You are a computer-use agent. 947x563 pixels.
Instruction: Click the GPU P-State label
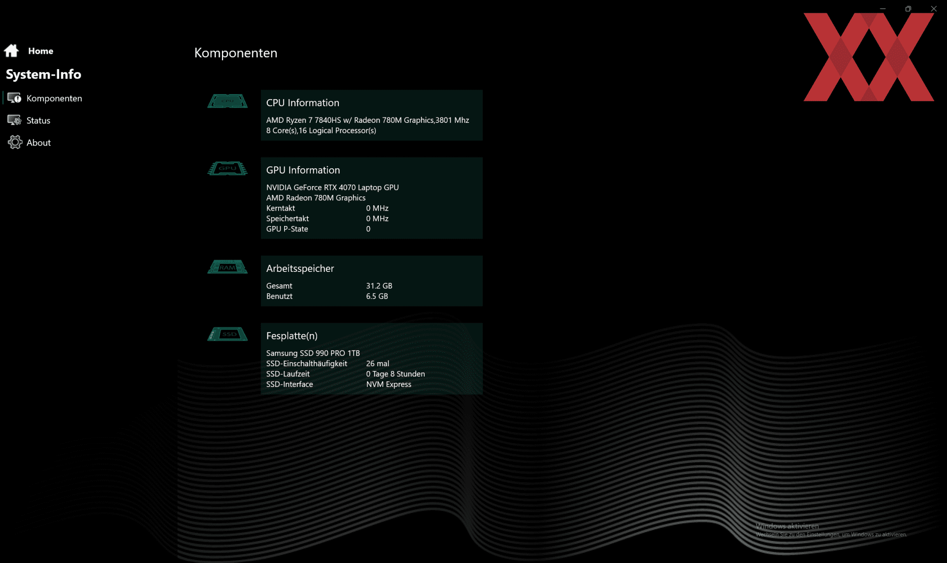[287, 229]
